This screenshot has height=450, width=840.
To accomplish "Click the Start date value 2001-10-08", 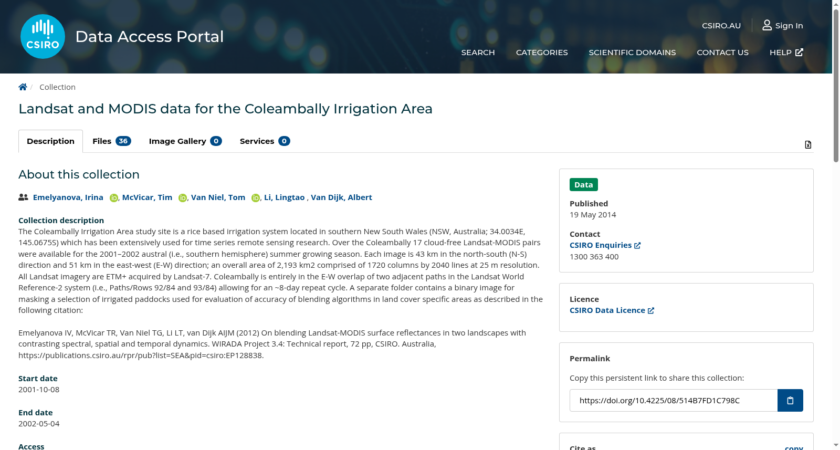I will [39, 390].
